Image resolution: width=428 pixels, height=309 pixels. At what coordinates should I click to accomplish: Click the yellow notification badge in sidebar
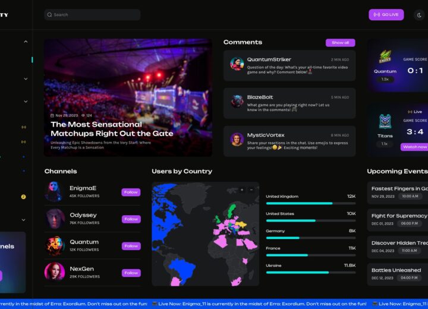point(23,197)
